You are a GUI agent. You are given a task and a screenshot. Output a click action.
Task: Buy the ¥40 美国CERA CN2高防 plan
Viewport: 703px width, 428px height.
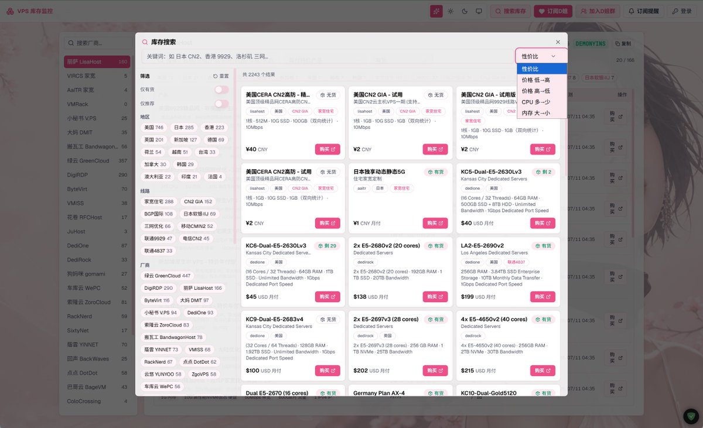pyautogui.click(x=327, y=149)
